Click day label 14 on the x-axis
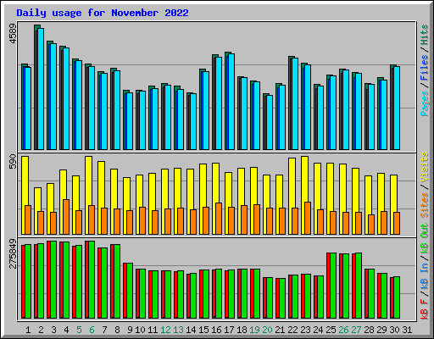This screenshot has height=339, width=434. 191,330
